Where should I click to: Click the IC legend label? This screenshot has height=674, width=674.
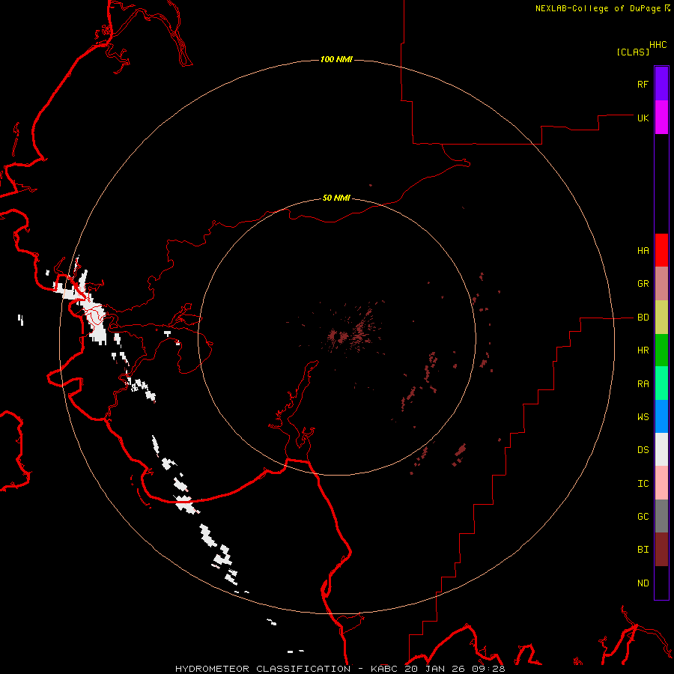coord(643,484)
